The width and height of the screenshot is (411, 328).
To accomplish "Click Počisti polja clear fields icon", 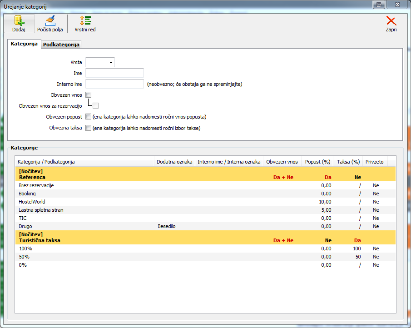I will pyautogui.click(x=50, y=21).
